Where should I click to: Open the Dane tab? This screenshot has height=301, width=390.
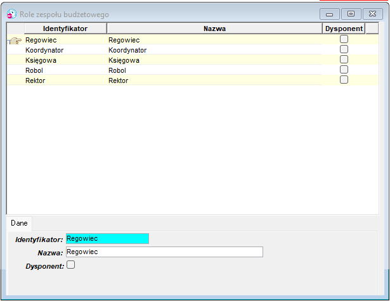pos(19,223)
